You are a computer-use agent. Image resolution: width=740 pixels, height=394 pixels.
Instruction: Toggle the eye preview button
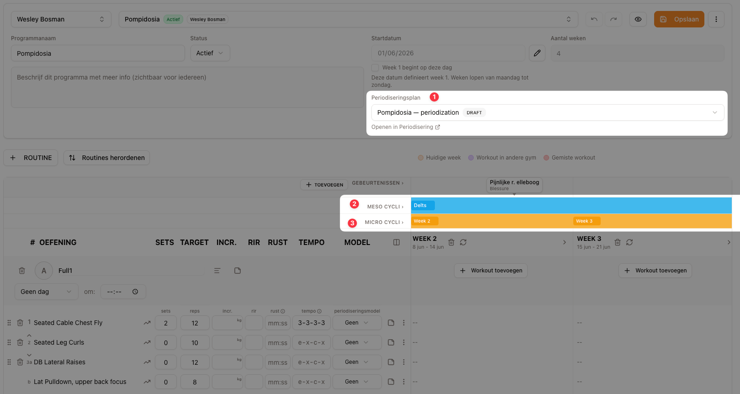[638, 19]
